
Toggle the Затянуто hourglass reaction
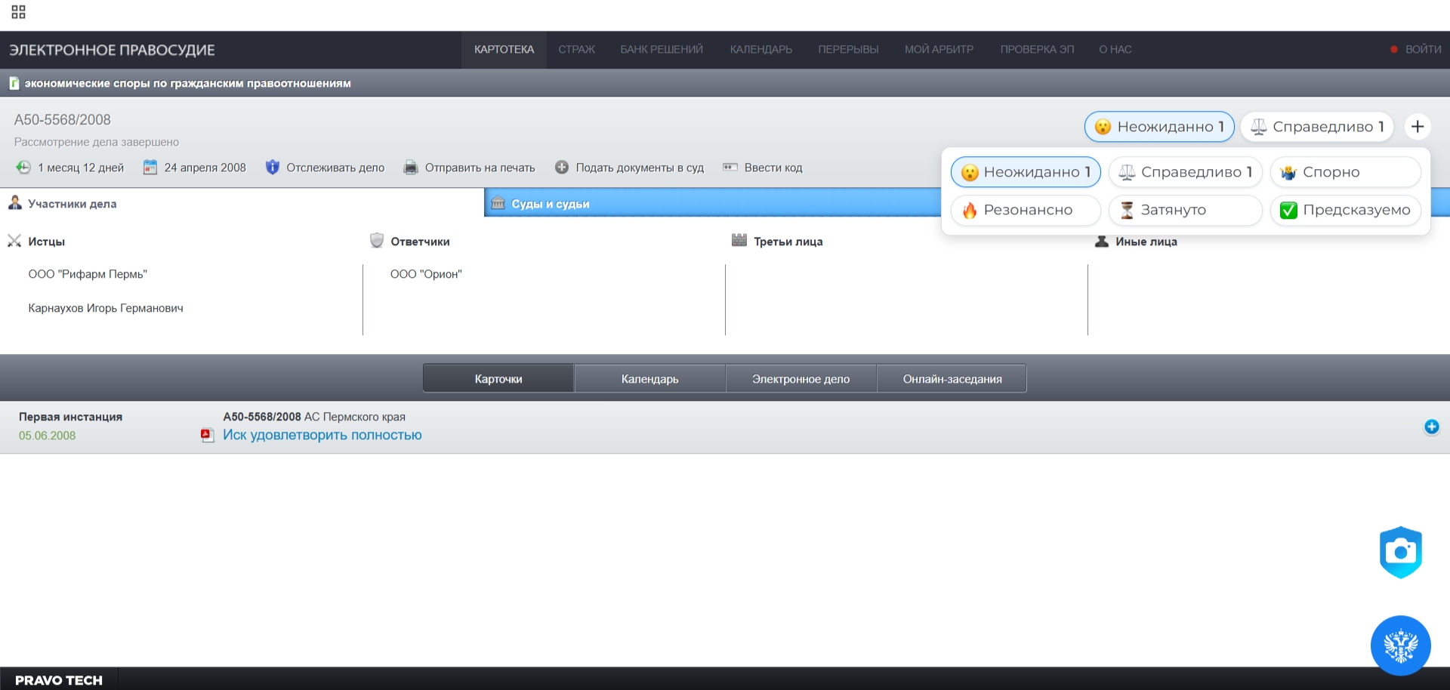click(1184, 210)
